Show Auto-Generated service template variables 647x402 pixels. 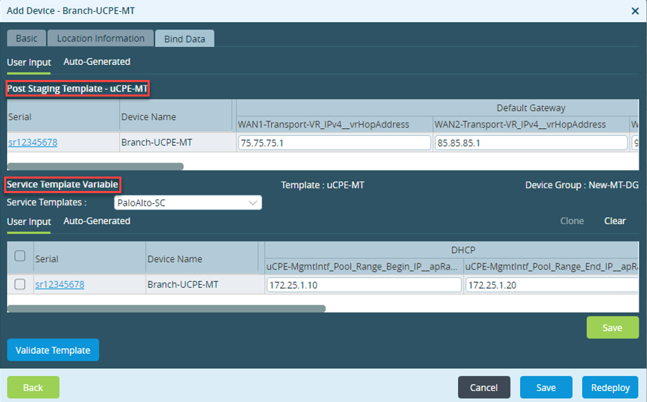97,221
